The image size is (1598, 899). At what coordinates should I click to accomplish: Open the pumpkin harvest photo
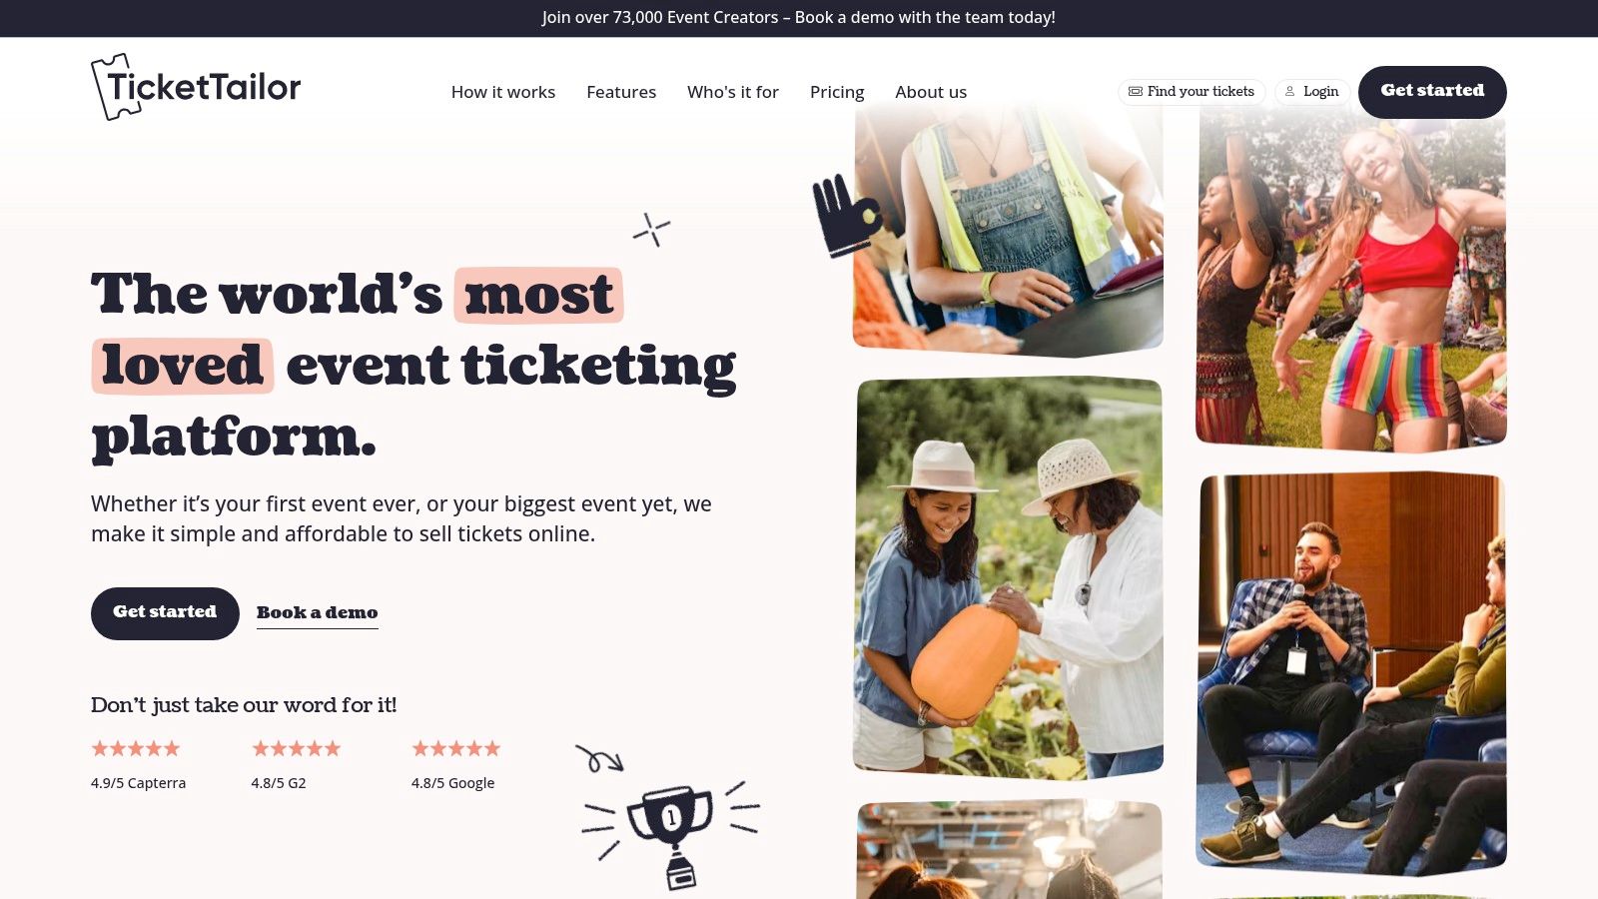[1009, 577]
